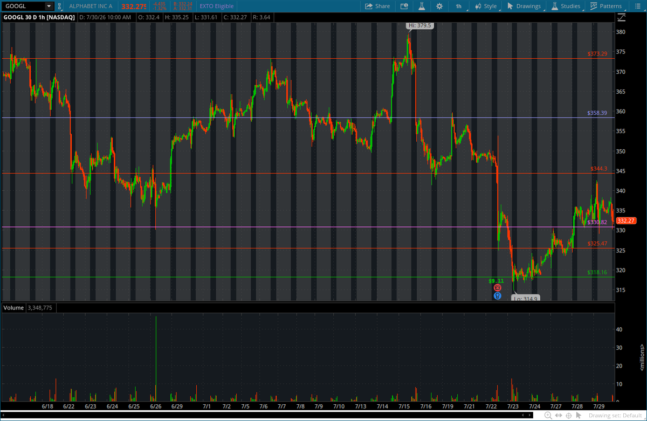
Task: Click the ALPHABET INC A company name
Action: point(92,6)
